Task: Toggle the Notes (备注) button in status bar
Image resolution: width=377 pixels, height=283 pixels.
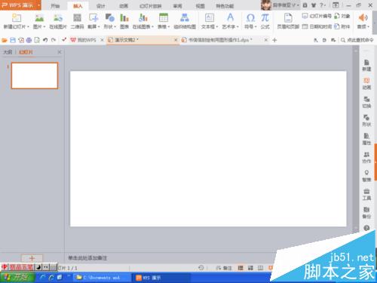Action: tap(224, 268)
